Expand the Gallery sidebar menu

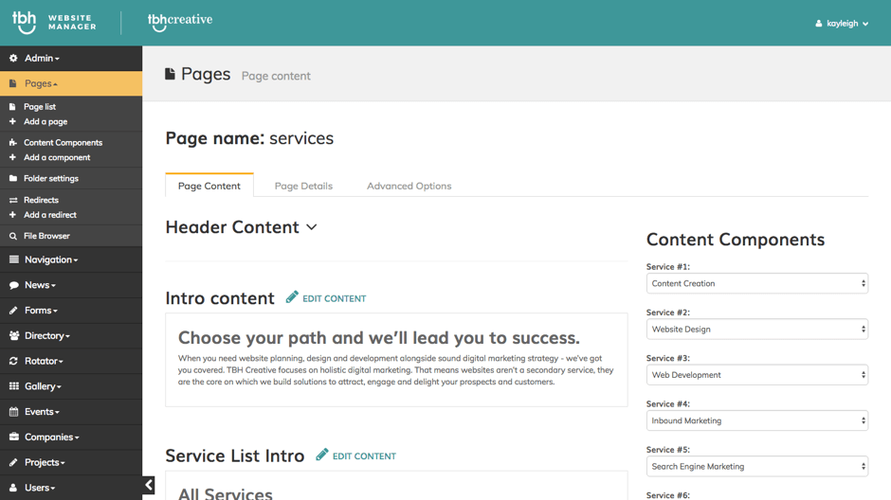[71, 386]
